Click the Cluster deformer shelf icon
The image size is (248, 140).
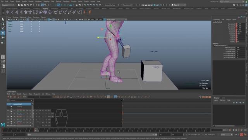50,12
